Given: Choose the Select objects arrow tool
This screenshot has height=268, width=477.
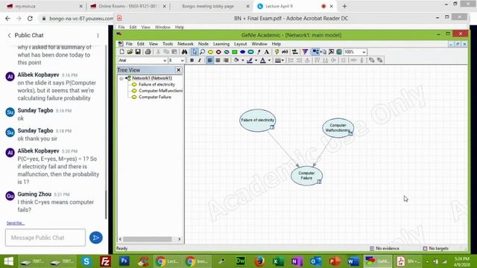Looking at the screenshot, I should (195, 52).
